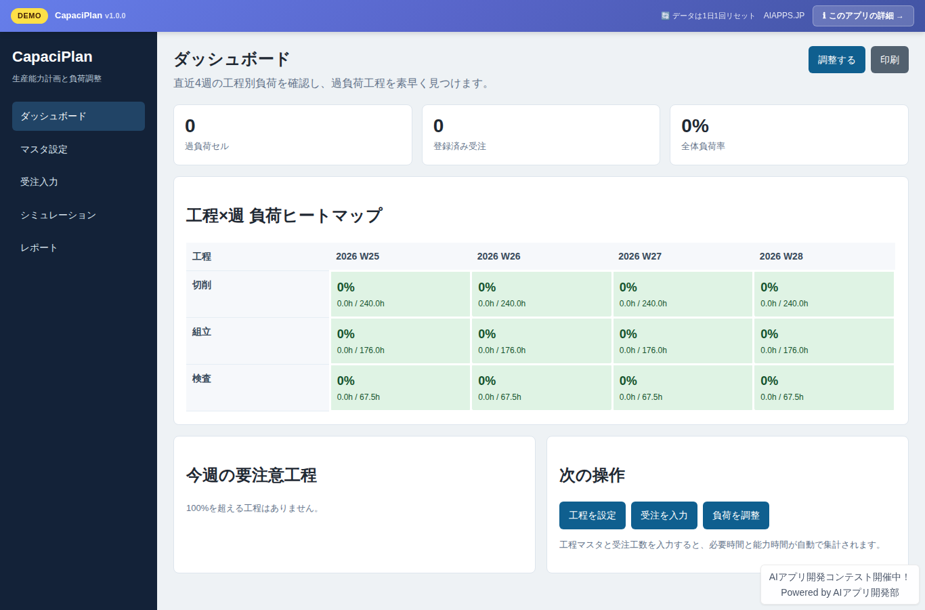
Task: Click the 組立 cell for 2026 W26
Action: coord(542,341)
